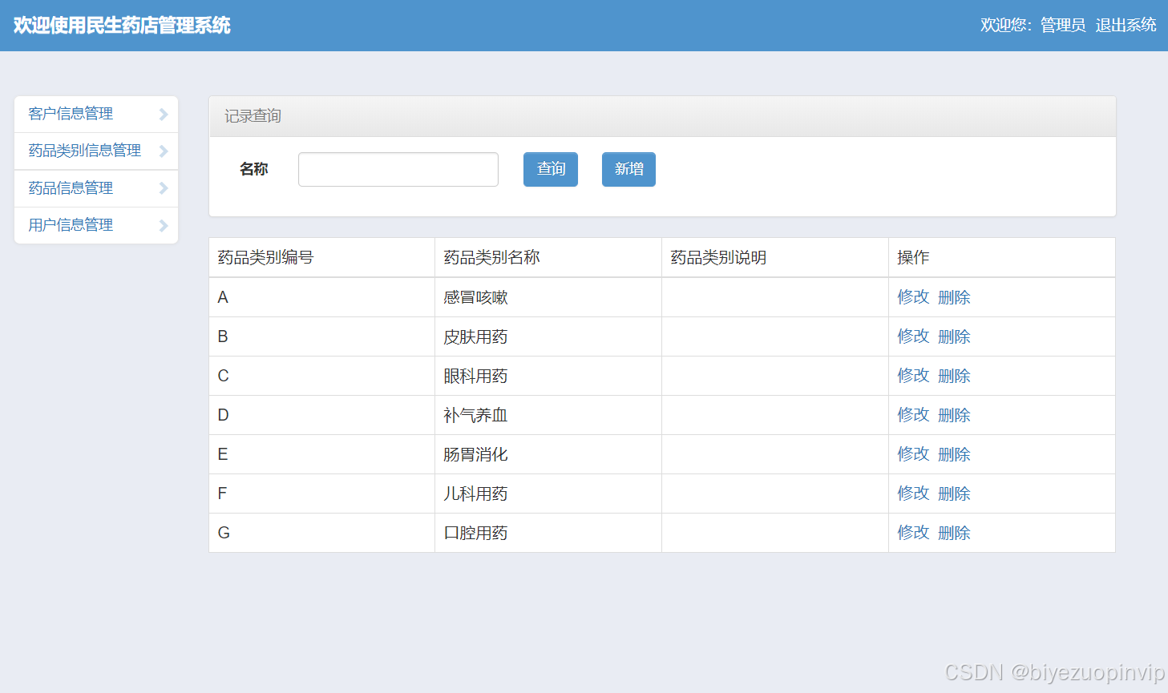Edit 补气养血 row with 修改
This screenshot has height=693, width=1168.
click(913, 415)
